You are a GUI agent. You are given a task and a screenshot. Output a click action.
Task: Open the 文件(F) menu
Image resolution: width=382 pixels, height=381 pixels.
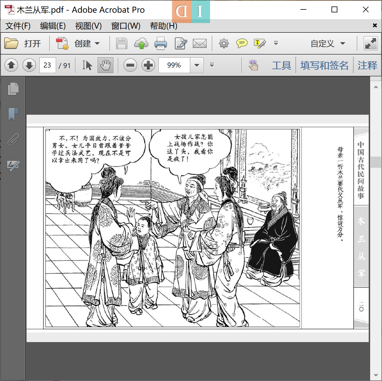click(18, 26)
